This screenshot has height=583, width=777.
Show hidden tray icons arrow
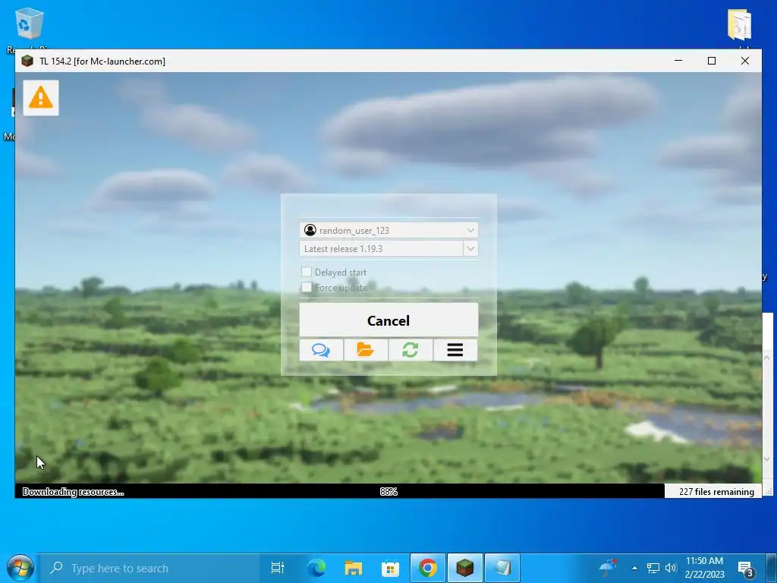point(634,568)
